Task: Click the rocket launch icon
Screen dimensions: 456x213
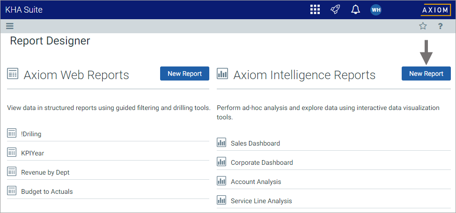Action: pyautogui.click(x=335, y=10)
